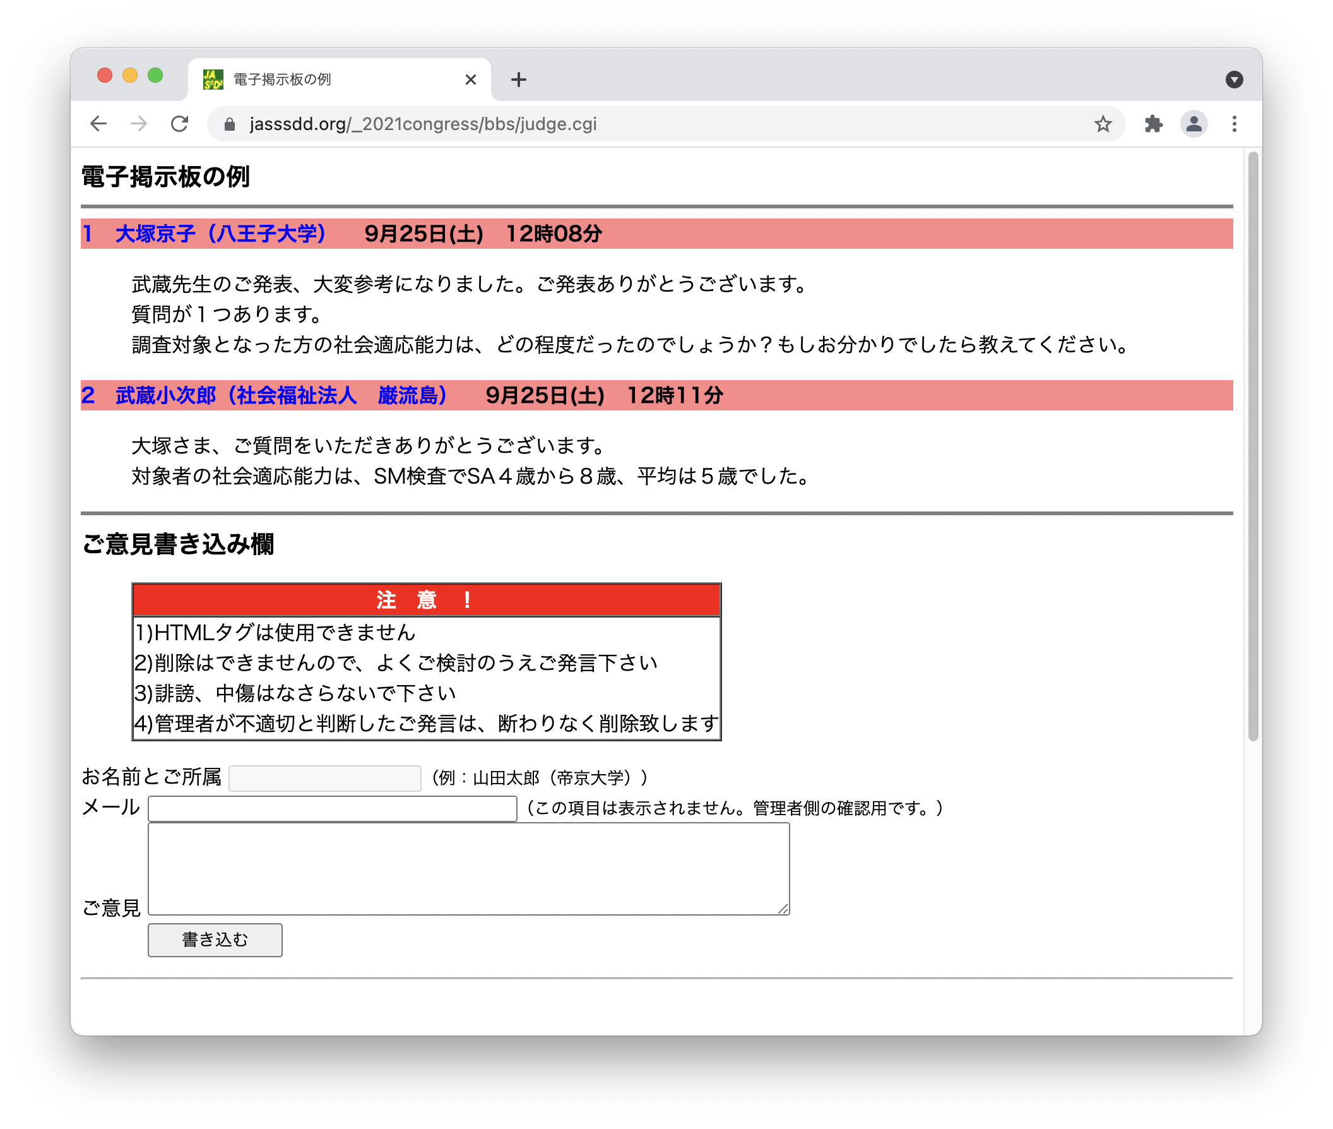Reload the page with the refresh icon
Viewport: 1333px width, 1129px height.
[x=180, y=124]
